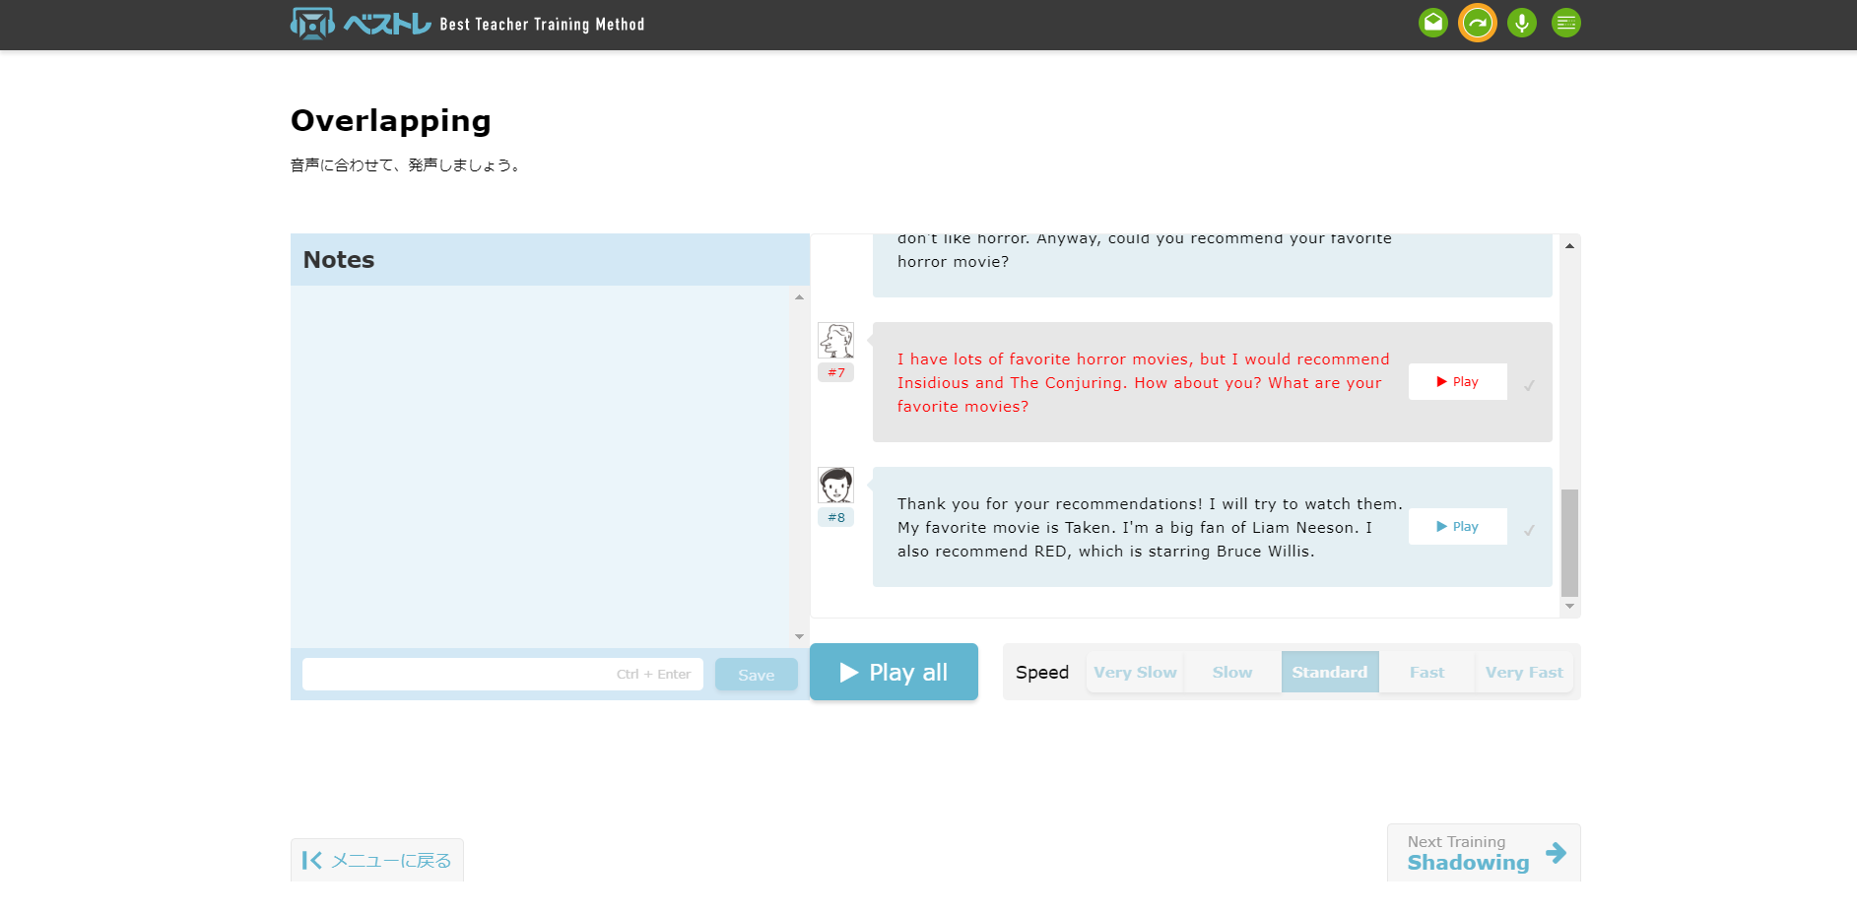
Task: Click the orange-ringed curved arrow icon
Action: pos(1477,23)
